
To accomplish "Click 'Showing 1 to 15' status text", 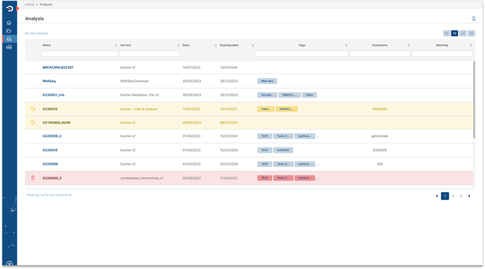I will click(49, 195).
